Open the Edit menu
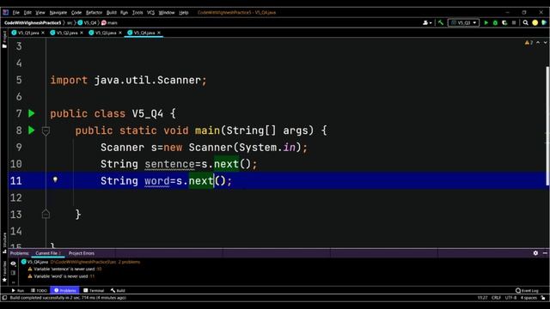Screen dimensions: 550x309 27,12
